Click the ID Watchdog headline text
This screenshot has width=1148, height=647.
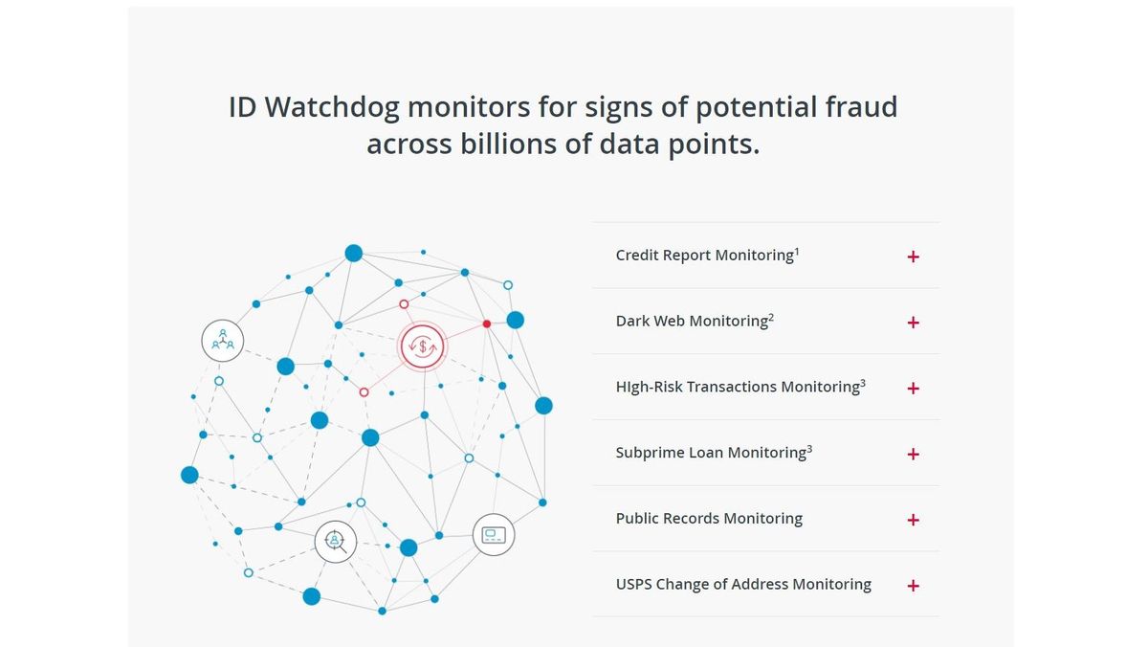[563, 124]
